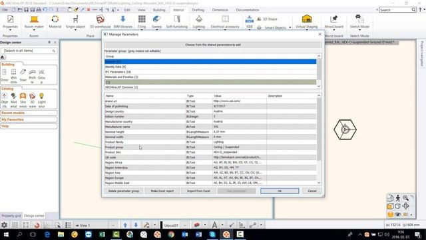This screenshot has width=426, height=240.
Task: Click the red X delete icon in quick toolbar
Action: click(89, 10)
